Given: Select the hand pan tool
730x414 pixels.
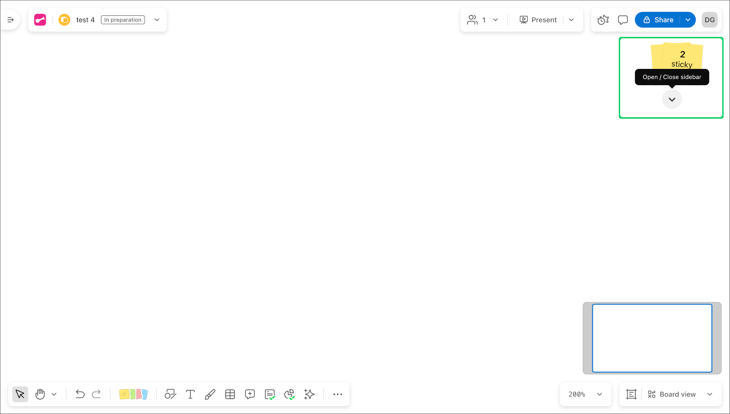Looking at the screenshot, I should tap(40, 394).
